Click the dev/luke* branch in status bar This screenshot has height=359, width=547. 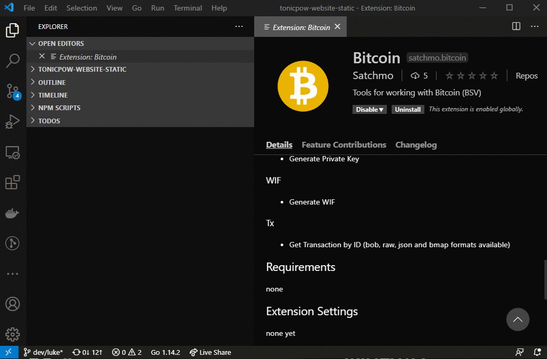[x=43, y=352]
